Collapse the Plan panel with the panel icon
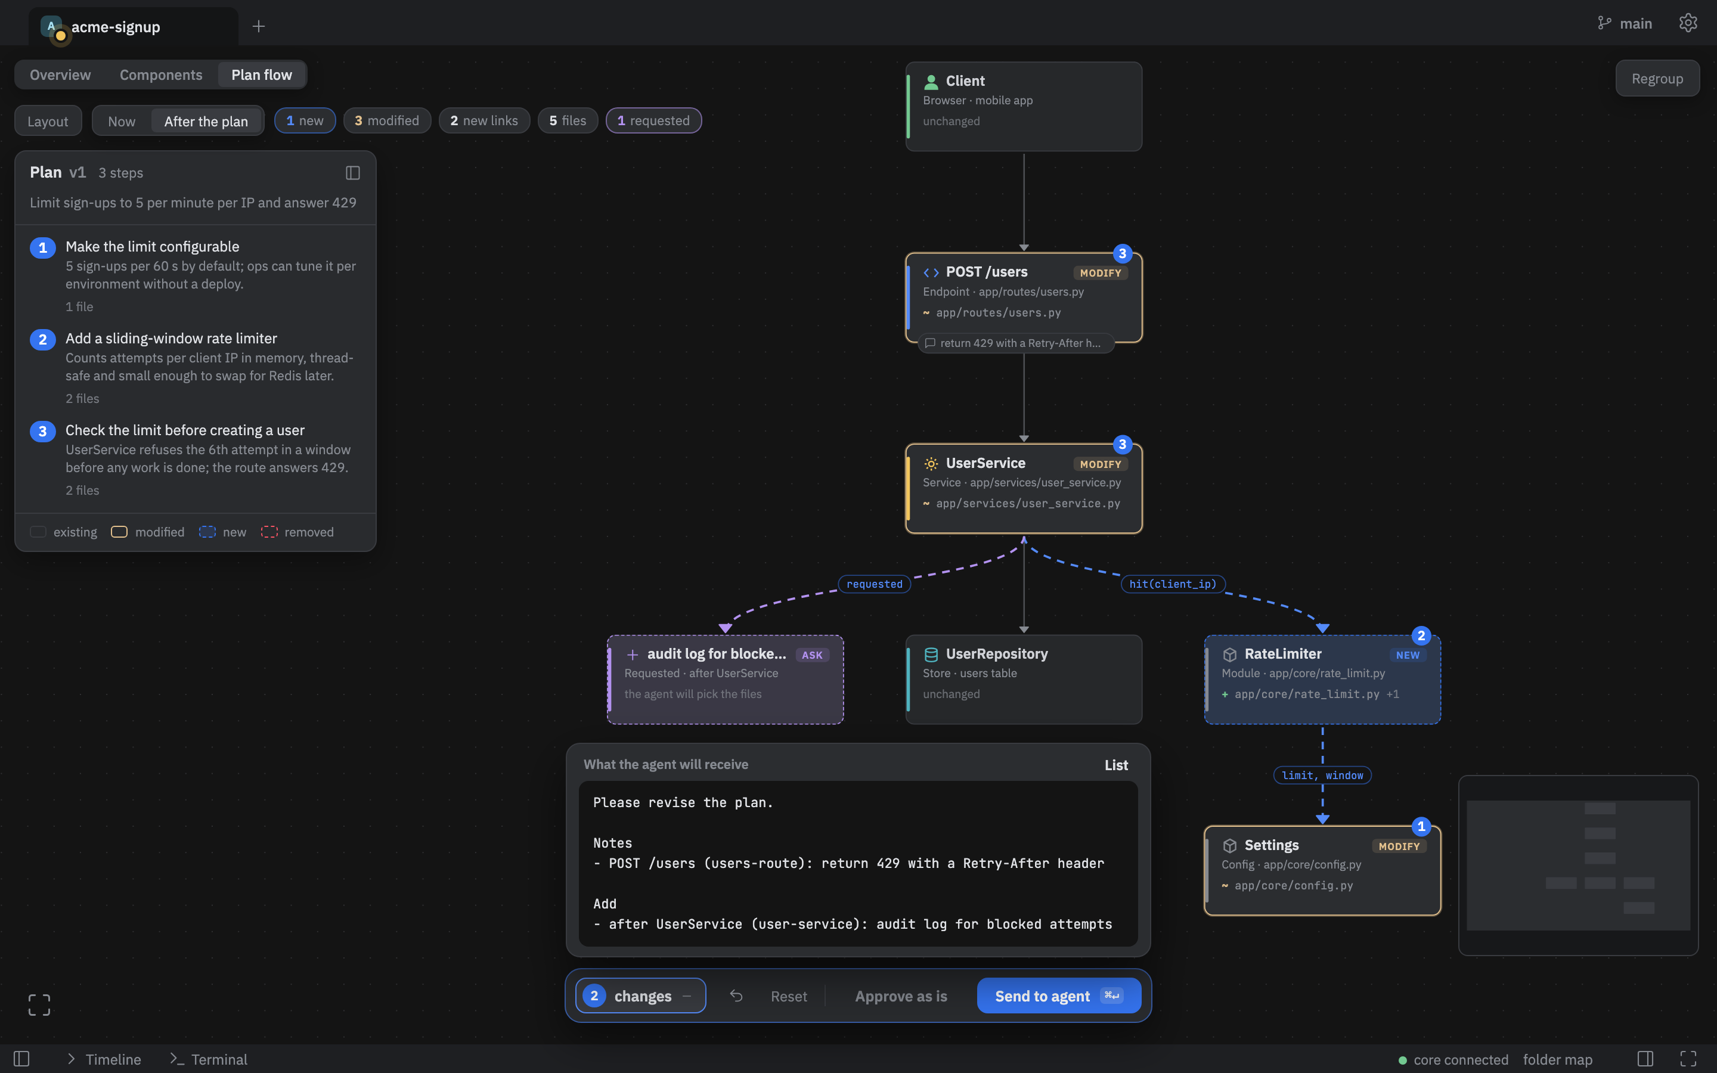The height and width of the screenshot is (1073, 1717). [x=352, y=172]
